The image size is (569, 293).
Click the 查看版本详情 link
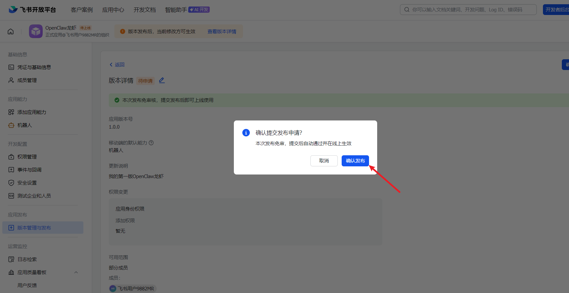(x=222, y=32)
